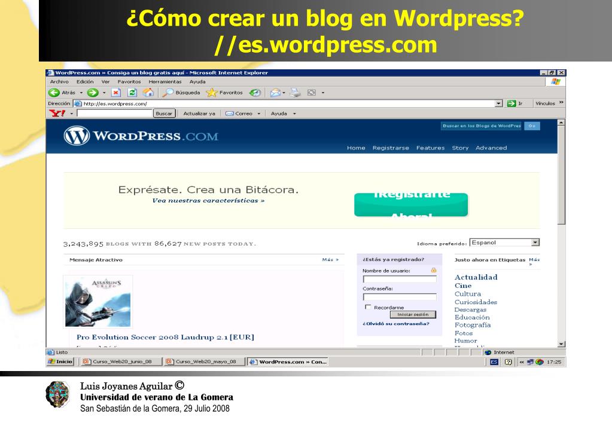
Task: Click the Internet zone status icon
Action: (x=488, y=352)
